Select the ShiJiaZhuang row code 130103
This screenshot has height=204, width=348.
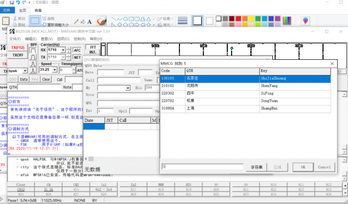[x=245, y=78]
